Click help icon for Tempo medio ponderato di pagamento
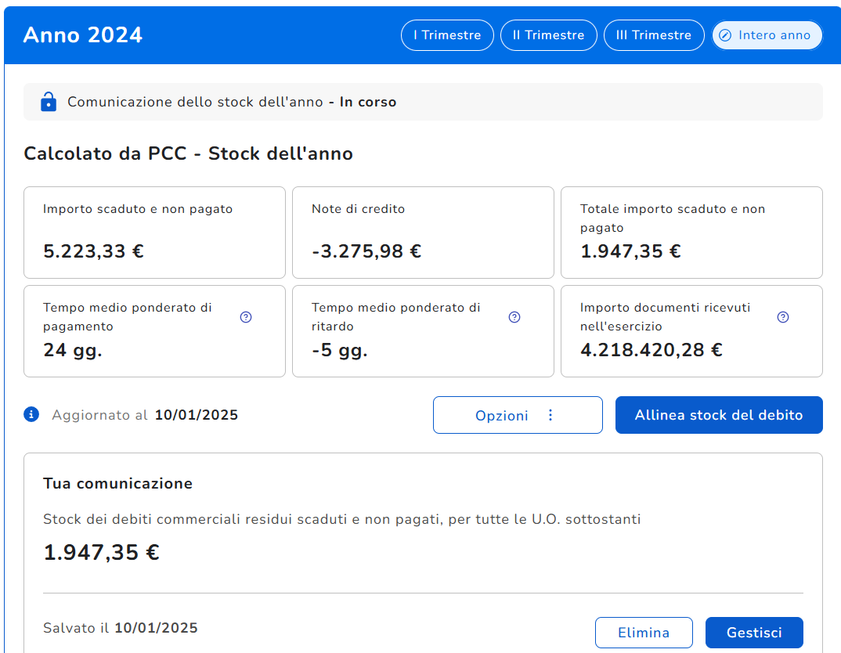This screenshot has width=841, height=653. pyautogui.click(x=246, y=317)
